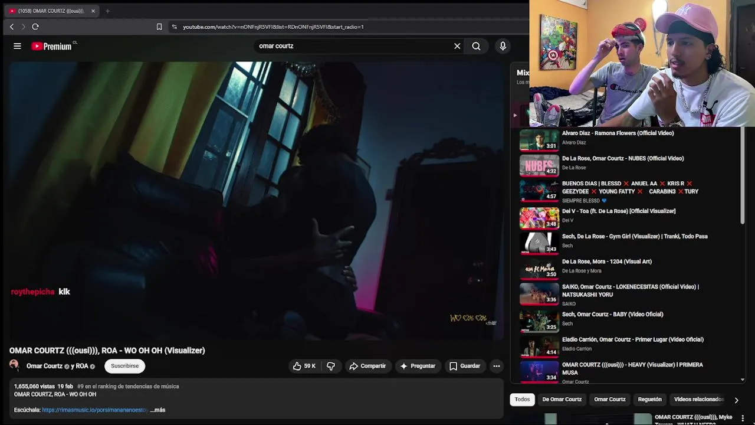The image size is (755, 425).
Task: Open the Preguntar AI button
Action: coord(418,366)
